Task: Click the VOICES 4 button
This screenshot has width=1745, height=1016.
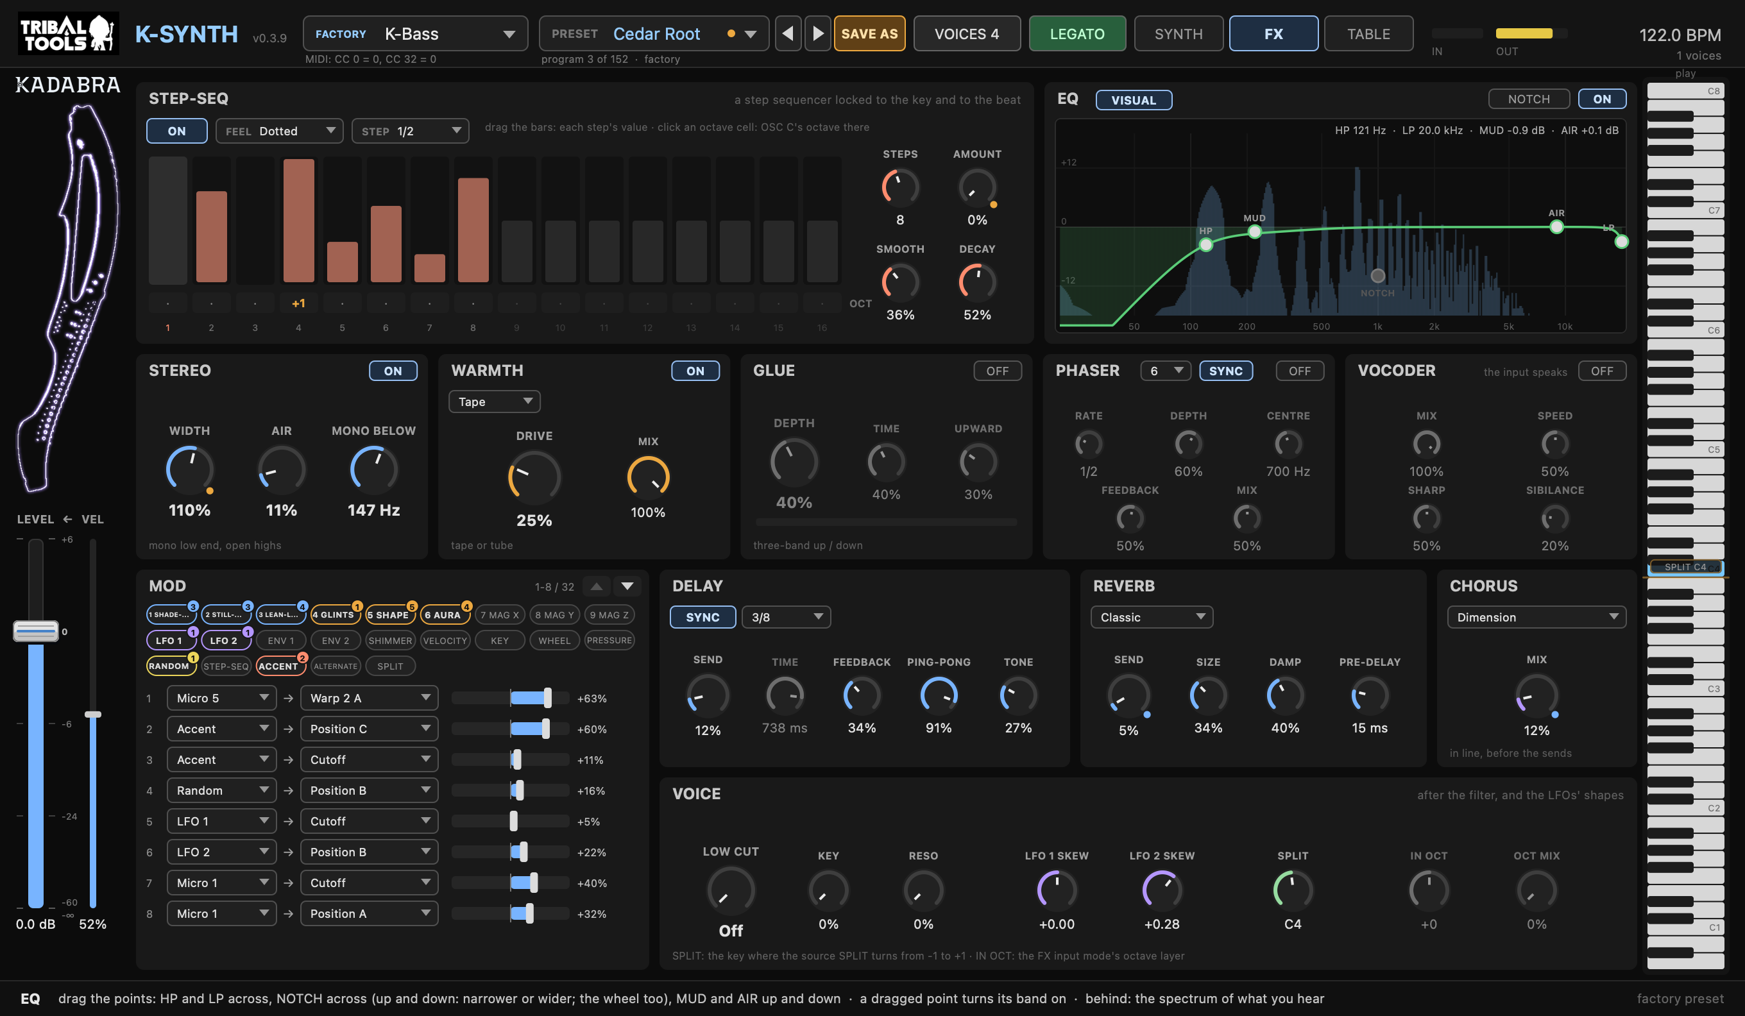Action: [967, 33]
